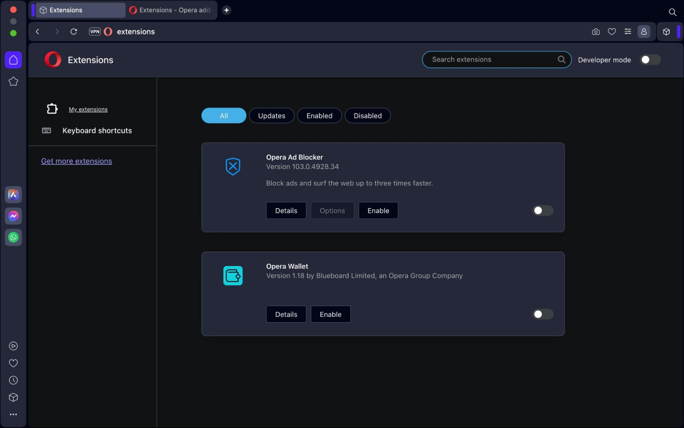The width and height of the screenshot is (684, 428).
Task: Open Options for Opera Ad Blocker
Action: click(x=332, y=211)
